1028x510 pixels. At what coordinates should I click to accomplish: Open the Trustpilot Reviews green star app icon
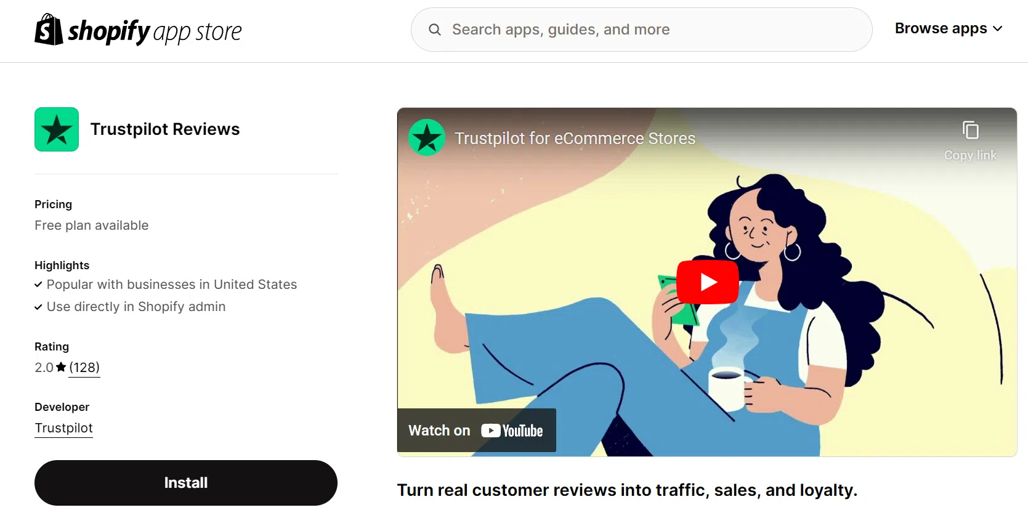point(57,129)
